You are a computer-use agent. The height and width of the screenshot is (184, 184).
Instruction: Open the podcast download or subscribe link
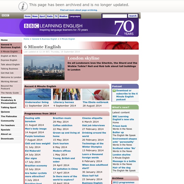(127, 95)
